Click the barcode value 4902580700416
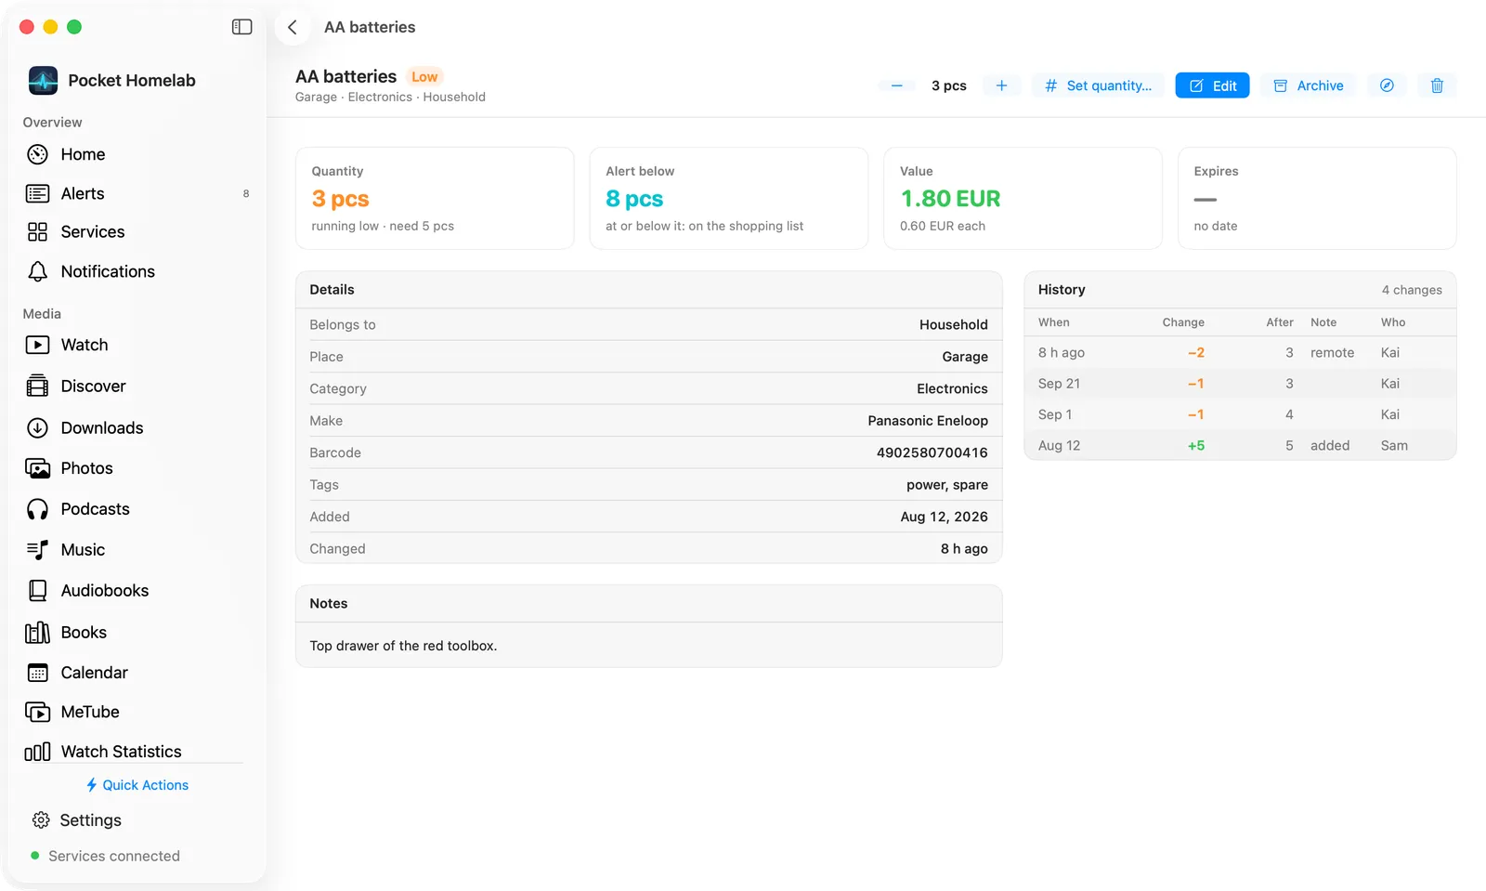 932,452
